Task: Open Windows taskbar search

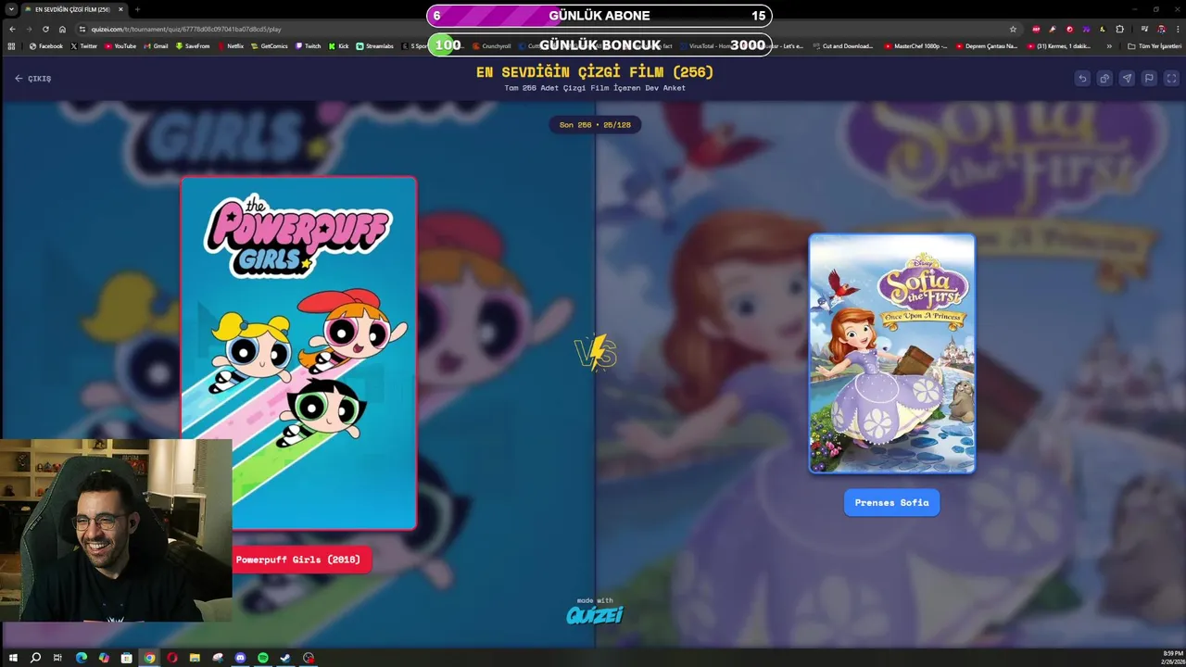Action: 35,658
